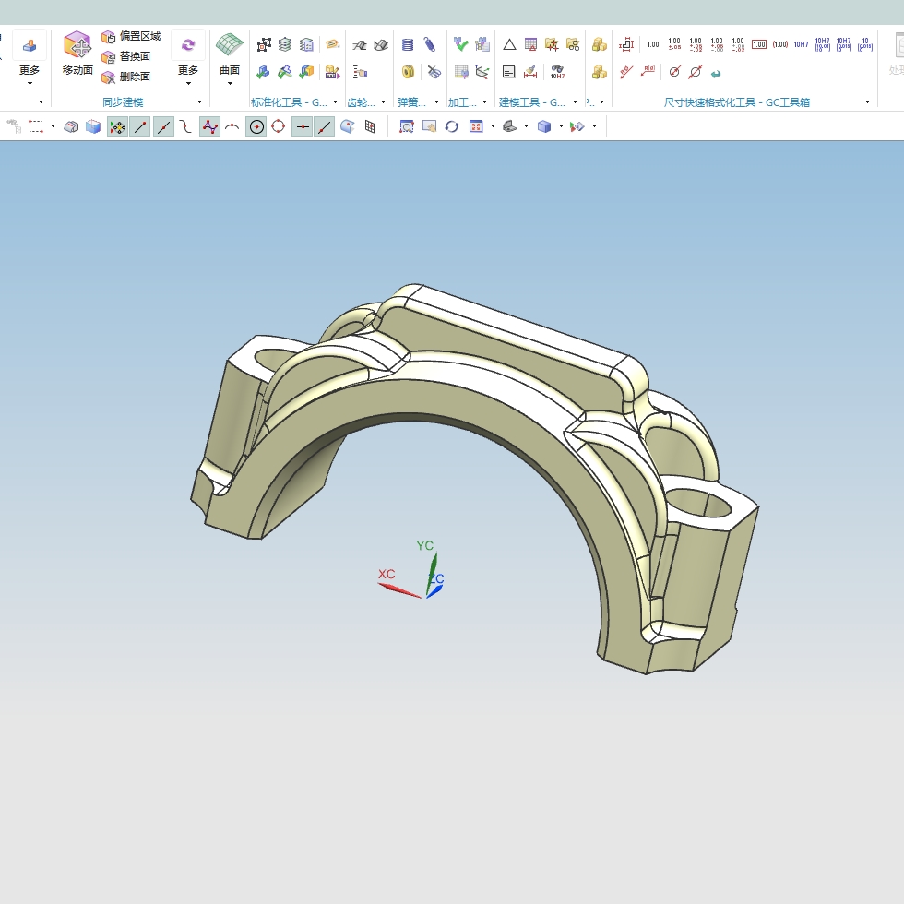Click the blue tension spring icon
Viewport: 904px width, 904px height.
(x=430, y=44)
